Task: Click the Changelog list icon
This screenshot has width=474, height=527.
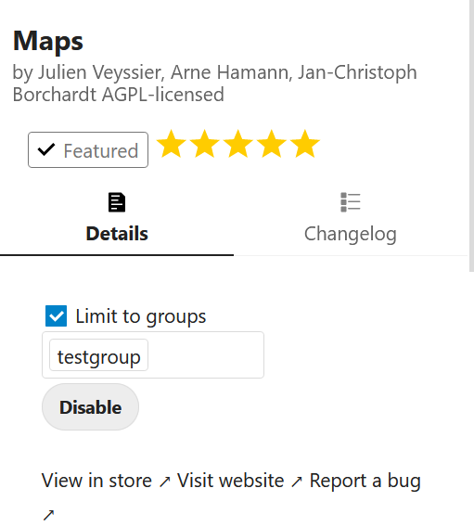Action: tap(351, 202)
